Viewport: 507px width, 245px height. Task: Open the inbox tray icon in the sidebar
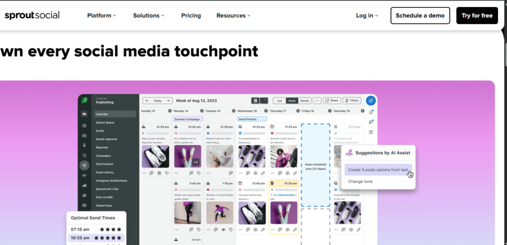(84, 136)
